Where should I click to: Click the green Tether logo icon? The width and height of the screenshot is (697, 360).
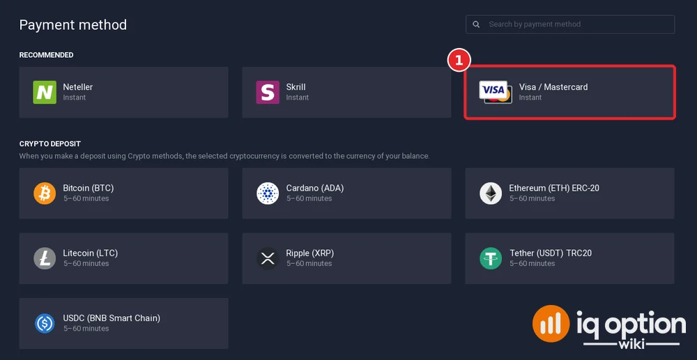[x=491, y=258]
